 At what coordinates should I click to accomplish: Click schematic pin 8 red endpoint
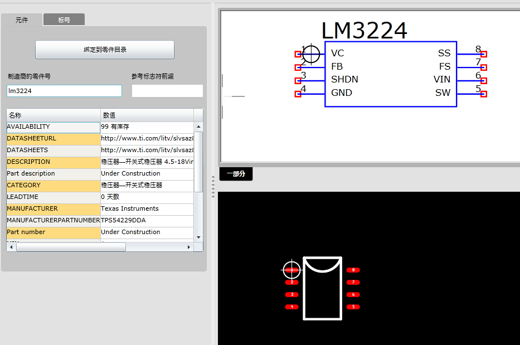pyautogui.click(x=484, y=54)
